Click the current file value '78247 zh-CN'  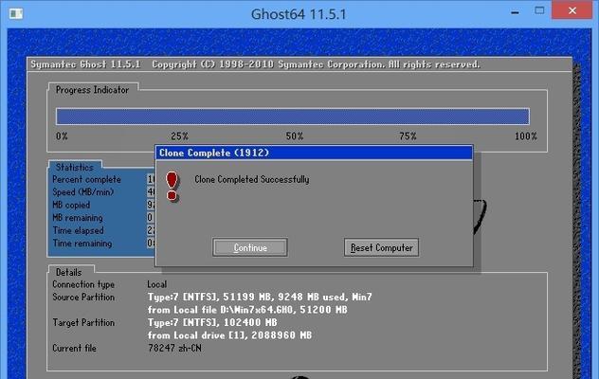174,348
